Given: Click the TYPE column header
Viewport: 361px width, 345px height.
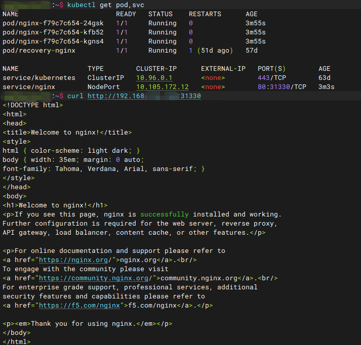Looking at the screenshot, I should pos(96,69).
